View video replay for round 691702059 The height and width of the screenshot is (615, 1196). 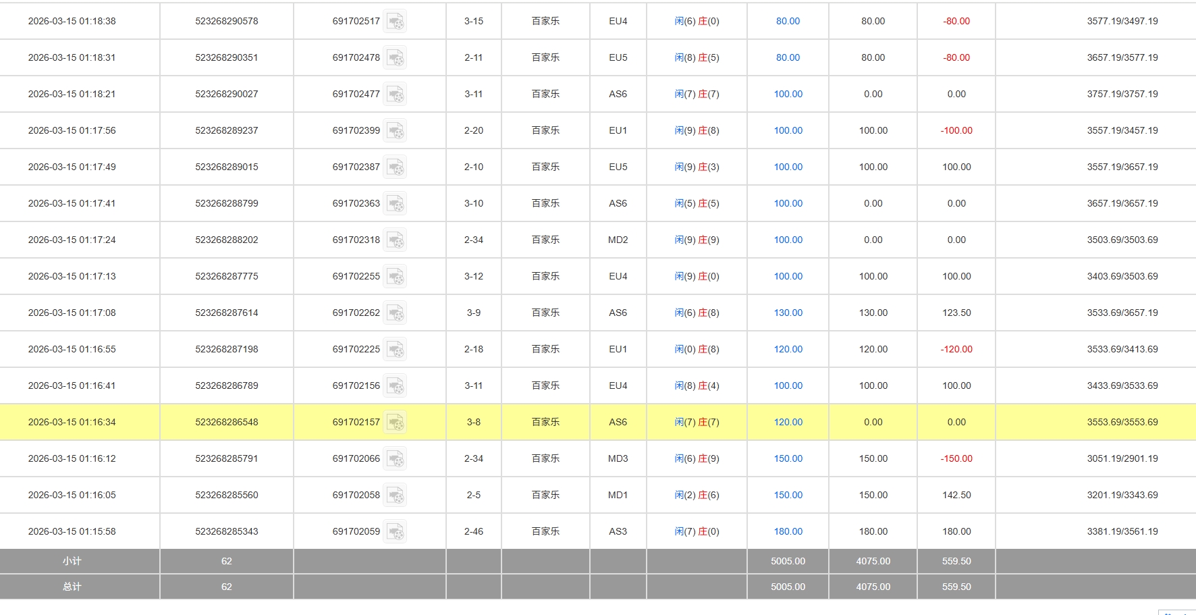[x=396, y=532]
